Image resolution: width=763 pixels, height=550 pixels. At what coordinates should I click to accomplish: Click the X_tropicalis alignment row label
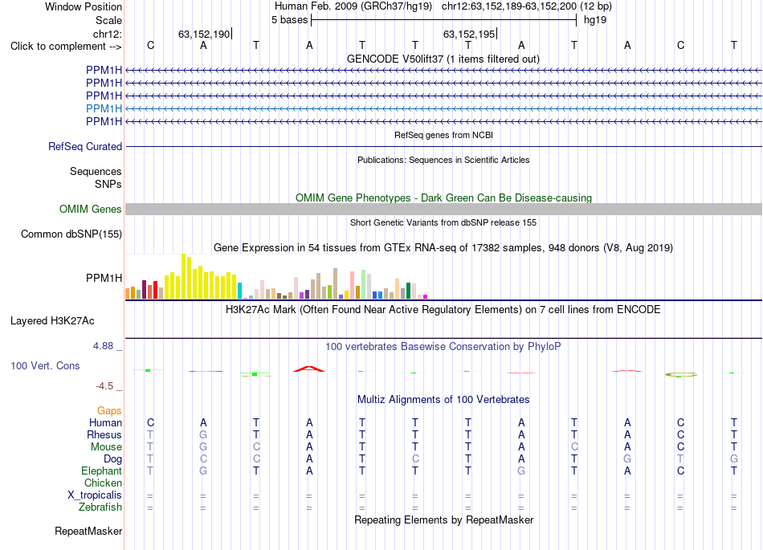pos(95,495)
